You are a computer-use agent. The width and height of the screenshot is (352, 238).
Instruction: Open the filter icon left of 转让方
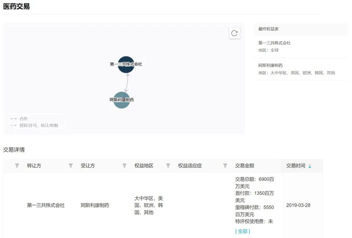pos(17,166)
